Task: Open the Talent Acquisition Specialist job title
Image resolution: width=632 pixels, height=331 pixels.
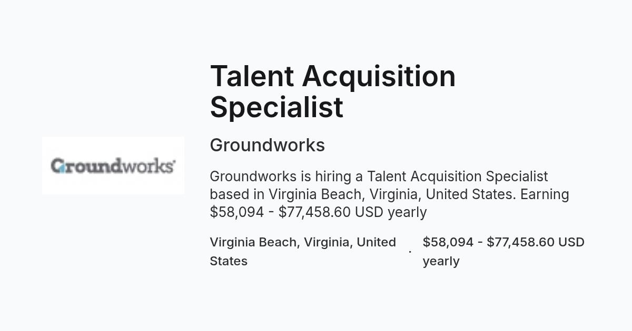Action: 333,91
